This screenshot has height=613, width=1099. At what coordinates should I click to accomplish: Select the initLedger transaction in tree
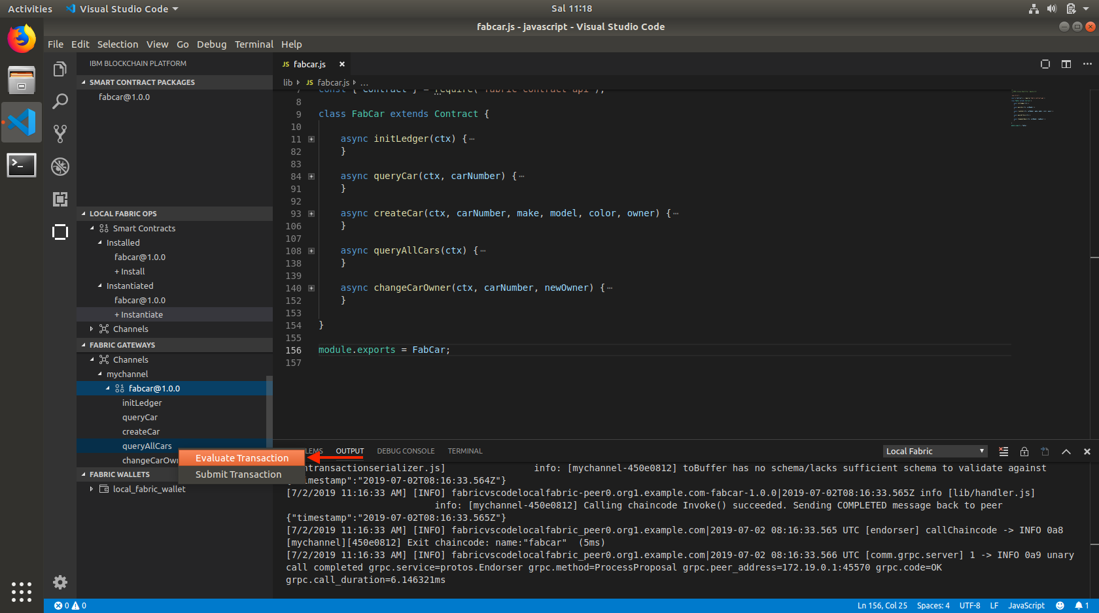pos(141,403)
